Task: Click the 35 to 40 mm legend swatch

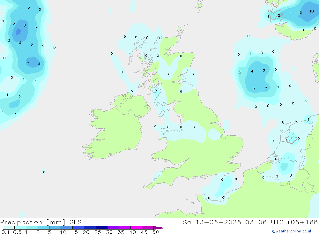Action: point(124,228)
